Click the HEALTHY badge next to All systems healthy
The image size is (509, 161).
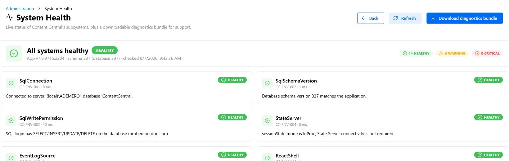[x=105, y=50]
